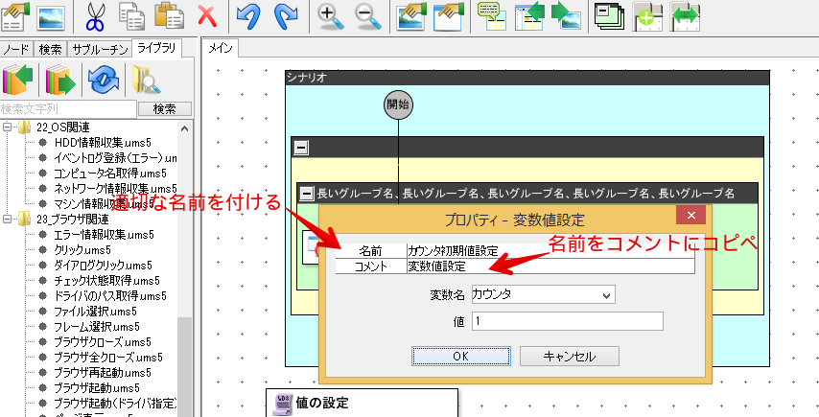Click the right green arrow picture icon
Image resolution: width=819 pixels, height=417 pixels.
coord(567,16)
